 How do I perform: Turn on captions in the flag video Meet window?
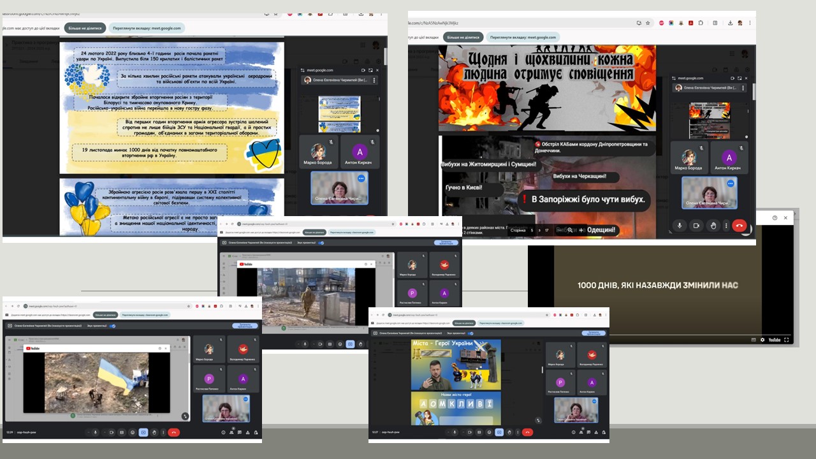pyautogui.click(x=122, y=432)
